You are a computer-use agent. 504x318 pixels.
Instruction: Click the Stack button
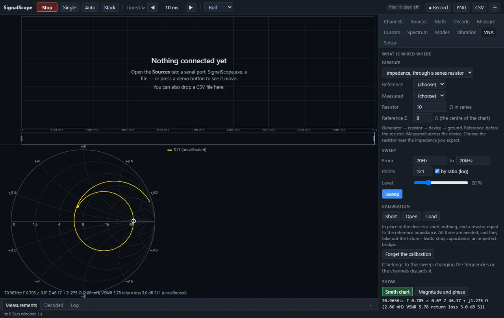point(110,7)
